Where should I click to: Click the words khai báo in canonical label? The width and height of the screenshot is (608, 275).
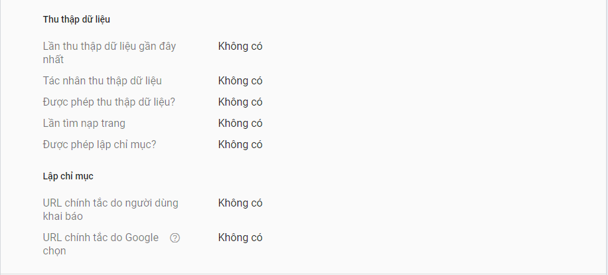coord(63,217)
